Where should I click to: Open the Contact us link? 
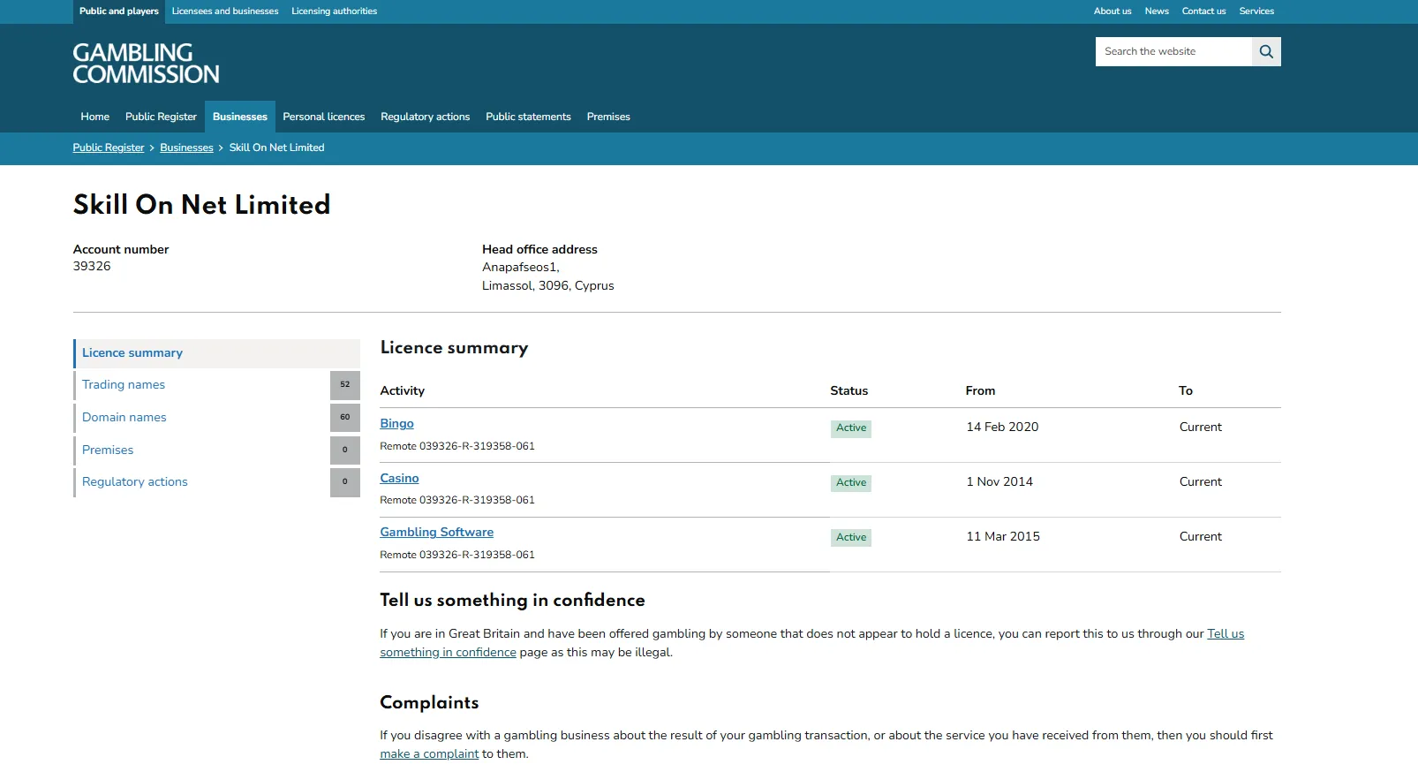click(x=1203, y=11)
